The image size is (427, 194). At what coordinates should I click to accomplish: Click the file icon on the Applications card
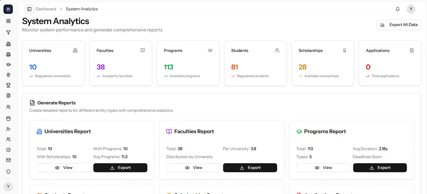[x=412, y=50]
